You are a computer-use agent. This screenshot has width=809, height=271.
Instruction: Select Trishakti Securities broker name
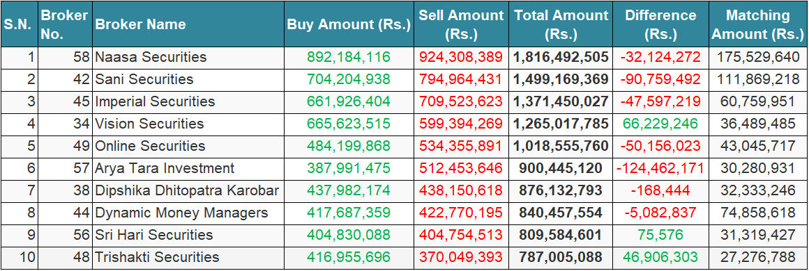click(x=157, y=257)
